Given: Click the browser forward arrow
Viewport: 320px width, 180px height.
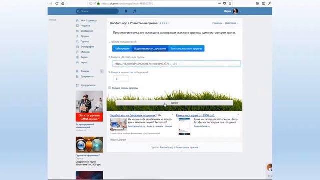Looking at the screenshot, I should click(x=51, y=3).
